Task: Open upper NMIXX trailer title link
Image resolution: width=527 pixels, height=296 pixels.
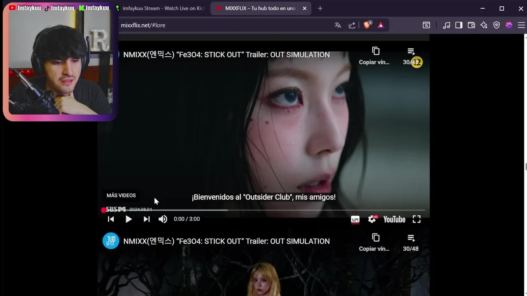Action: [226, 55]
